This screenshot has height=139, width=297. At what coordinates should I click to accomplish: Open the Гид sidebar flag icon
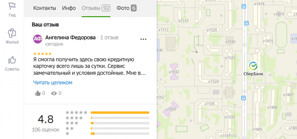pos(12,6)
